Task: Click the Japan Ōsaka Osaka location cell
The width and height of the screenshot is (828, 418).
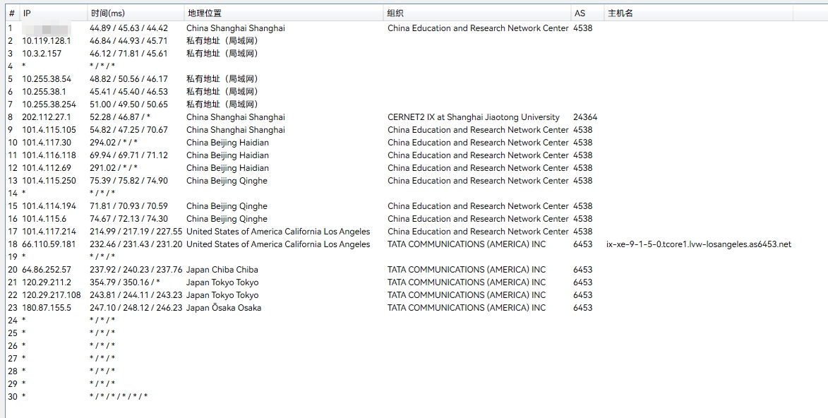Action: (223, 308)
